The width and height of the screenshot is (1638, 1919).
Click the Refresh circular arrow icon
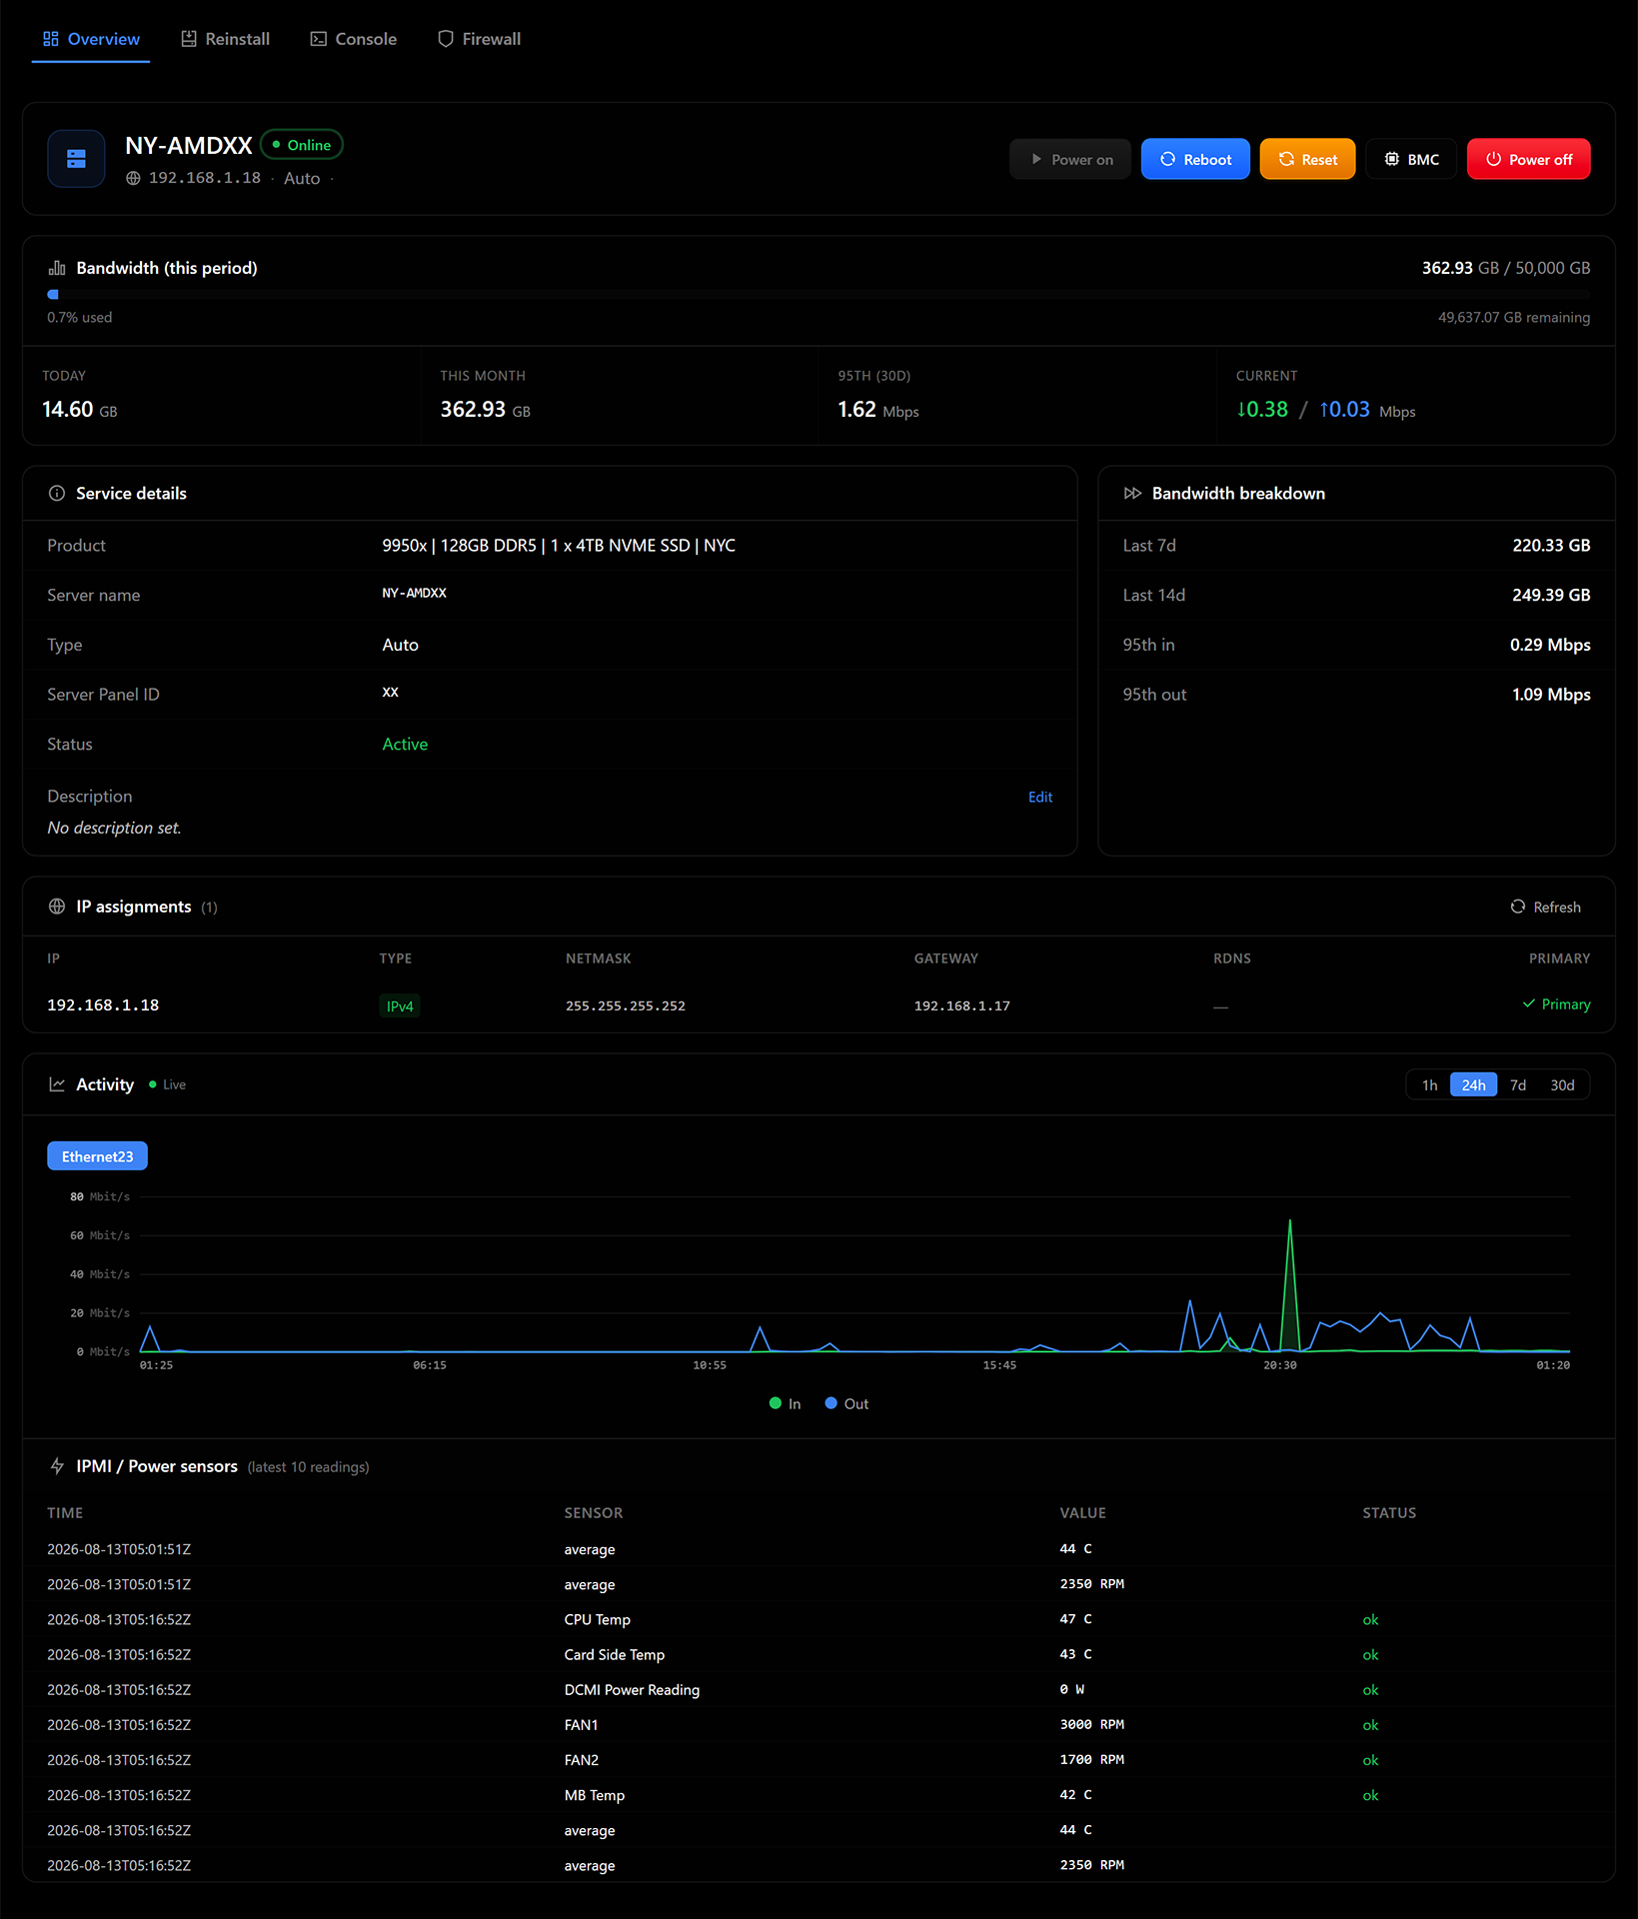click(x=1518, y=907)
